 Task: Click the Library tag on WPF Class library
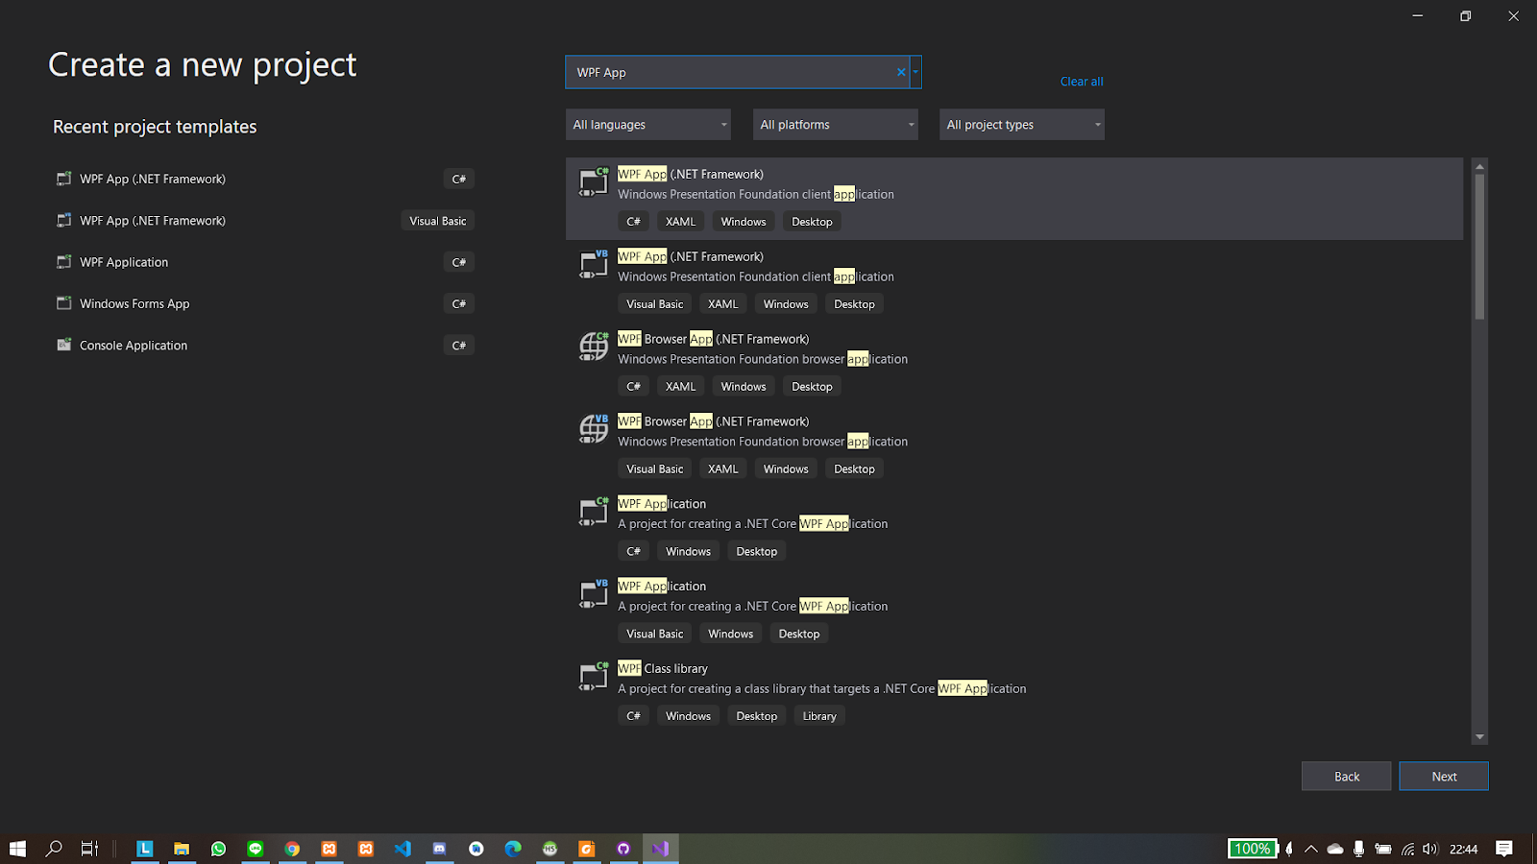819,716
